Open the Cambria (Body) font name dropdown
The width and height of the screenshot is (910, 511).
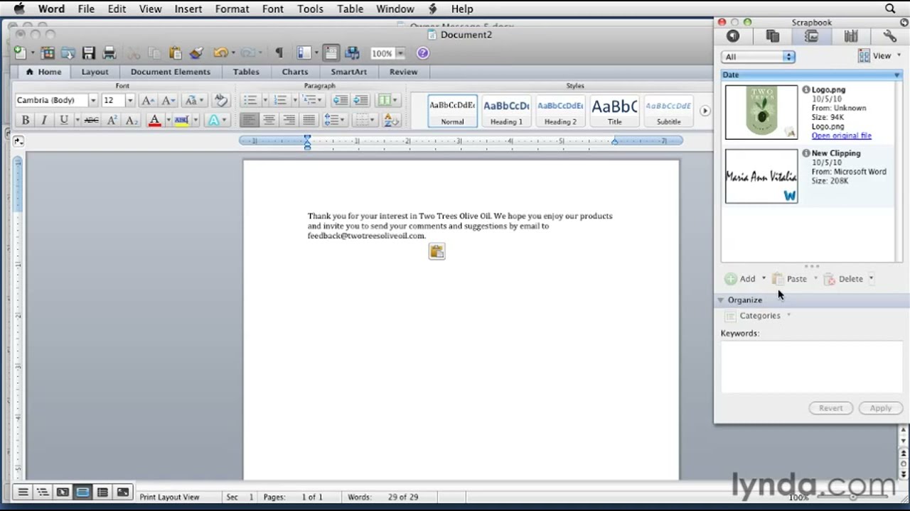tap(92, 100)
